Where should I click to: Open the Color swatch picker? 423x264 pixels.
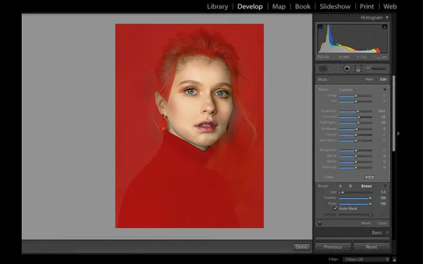[370, 177]
